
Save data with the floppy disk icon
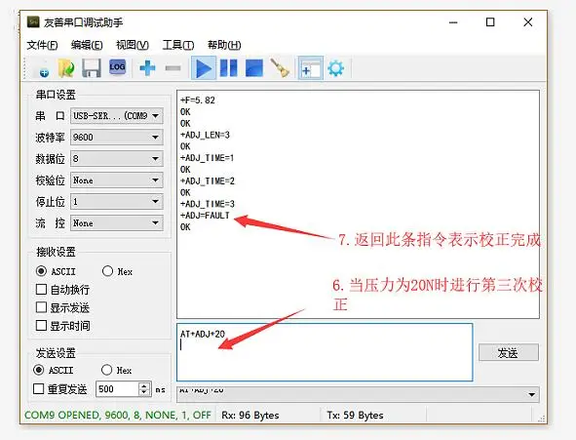coord(91,68)
